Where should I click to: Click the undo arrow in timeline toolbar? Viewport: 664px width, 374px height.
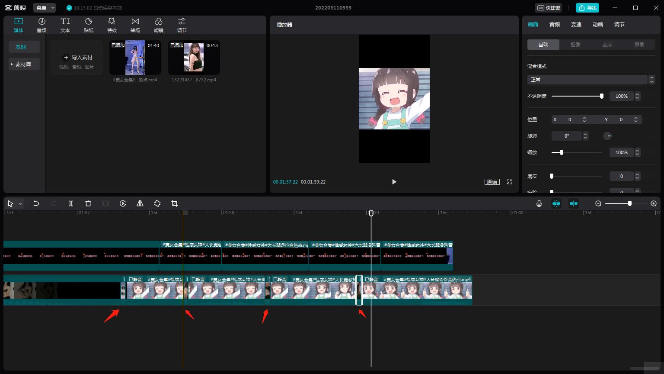(36, 203)
